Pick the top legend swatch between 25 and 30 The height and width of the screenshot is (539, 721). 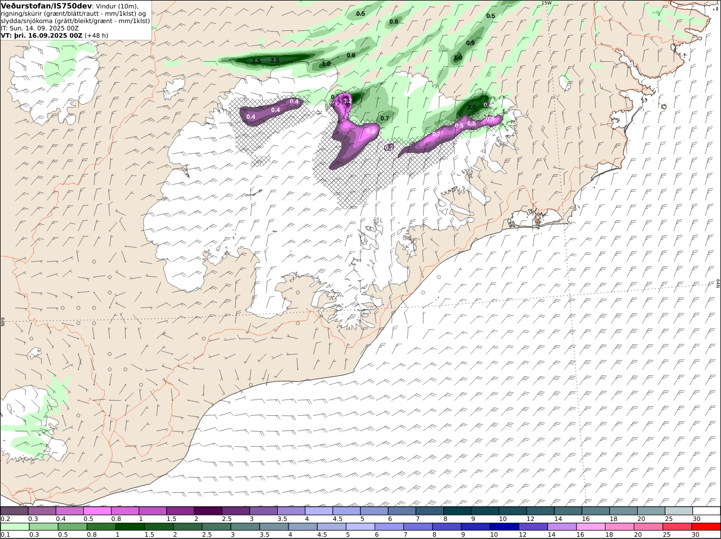point(678,511)
